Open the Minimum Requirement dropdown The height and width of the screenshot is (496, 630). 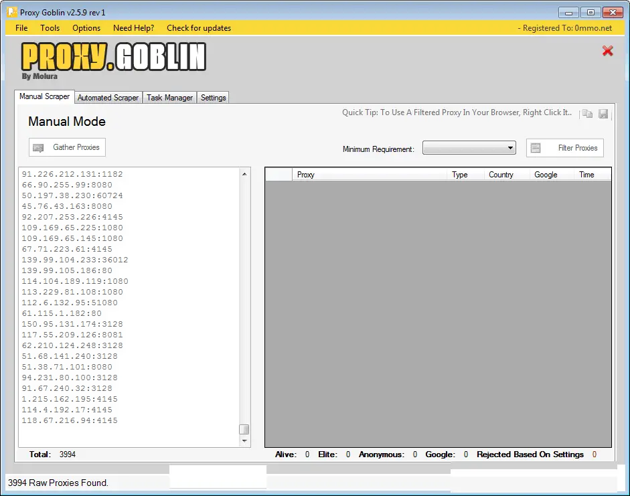(x=509, y=148)
